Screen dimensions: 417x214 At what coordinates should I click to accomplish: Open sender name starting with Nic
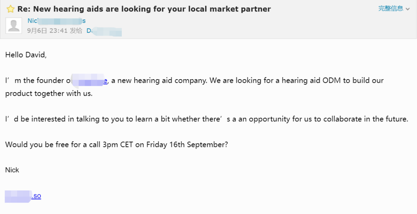click(x=56, y=21)
